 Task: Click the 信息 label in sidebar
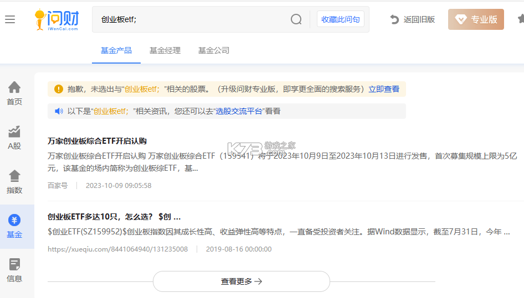pyautogui.click(x=14, y=279)
